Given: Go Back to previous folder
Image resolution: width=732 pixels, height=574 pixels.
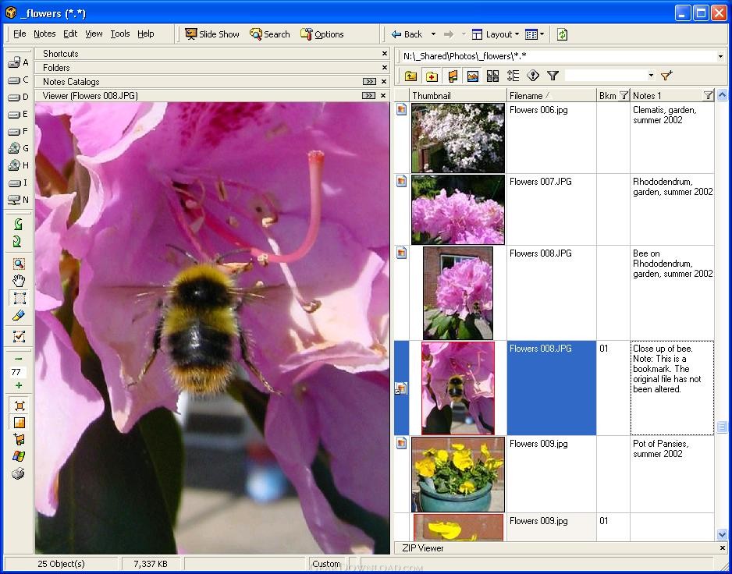Looking at the screenshot, I should (407, 34).
